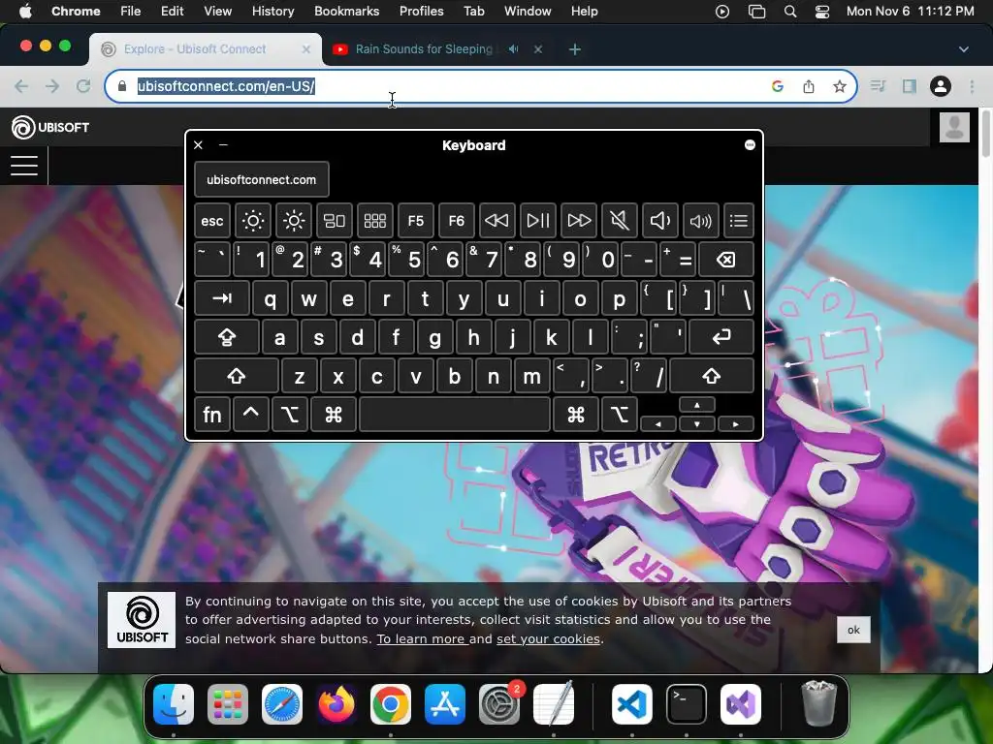The image size is (993, 744).
Task: Toggle the left shift key
Action: pyautogui.click(x=237, y=376)
